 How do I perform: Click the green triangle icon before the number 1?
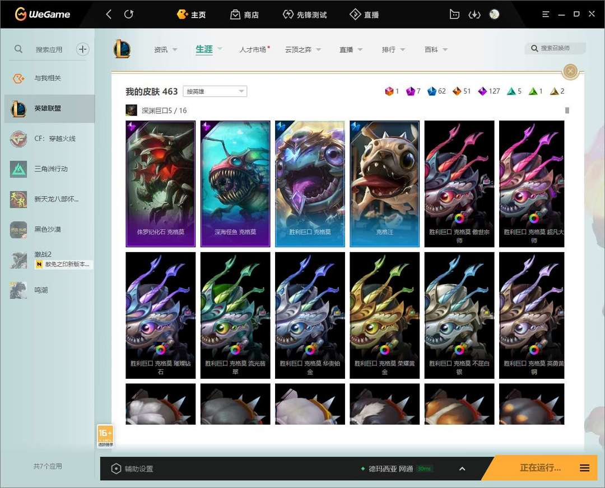(533, 91)
